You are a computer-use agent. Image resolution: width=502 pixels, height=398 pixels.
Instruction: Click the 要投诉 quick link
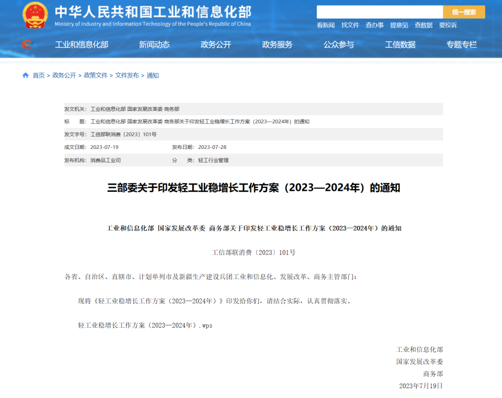(448, 25)
